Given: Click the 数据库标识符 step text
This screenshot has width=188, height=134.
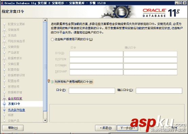Looking at the screenshot, I should tap(16, 75).
